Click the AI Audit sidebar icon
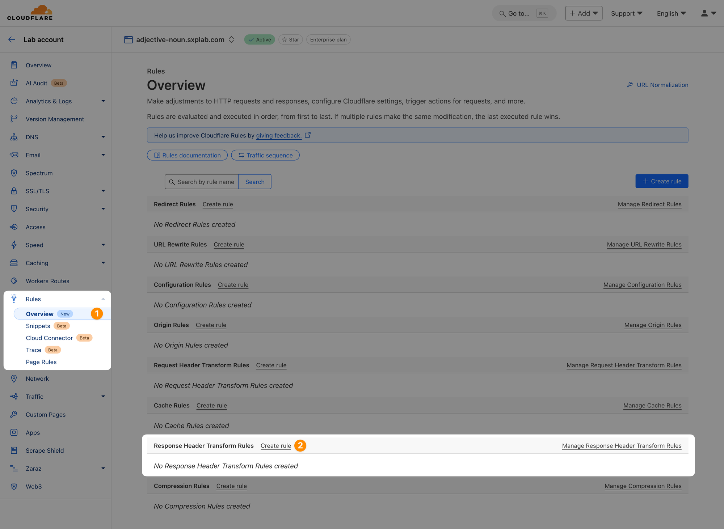 [14, 83]
